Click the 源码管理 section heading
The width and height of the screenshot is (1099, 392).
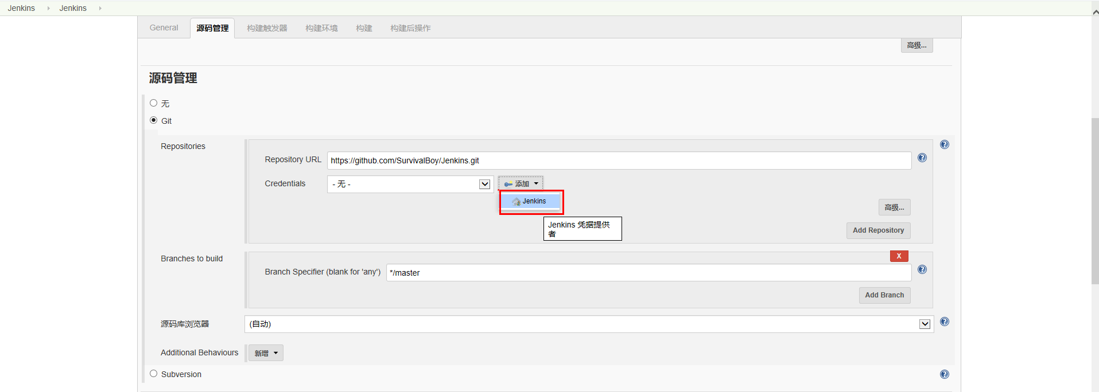(173, 78)
